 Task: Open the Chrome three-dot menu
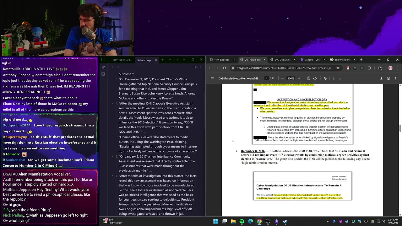pyautogui.click(x=397, y=68)
